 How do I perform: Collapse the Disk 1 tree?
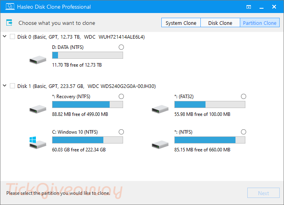(x=5, y=86)
